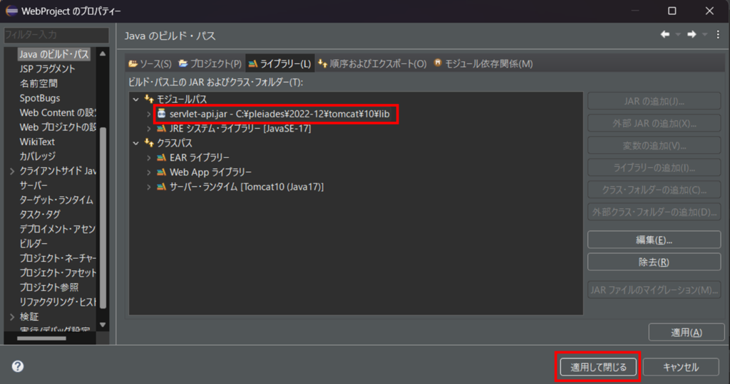Image resolution: width=730 pixels, height=384 pixels.
Task: Switch to the 順序およびエクスポート(O) tab
Action: click(x=372, y=63)
